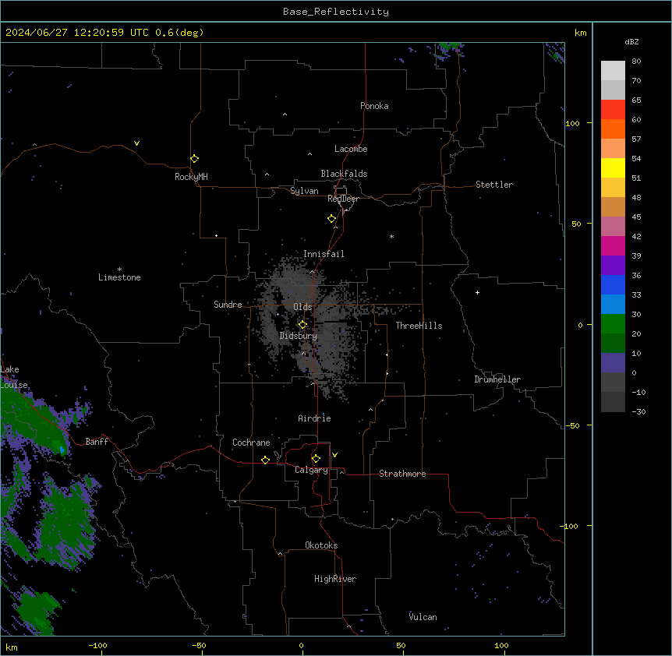This screenshot has width=672, height=656.
Task: Pick the orange 60-57 dBZ legend swatch
Action: 613,129
